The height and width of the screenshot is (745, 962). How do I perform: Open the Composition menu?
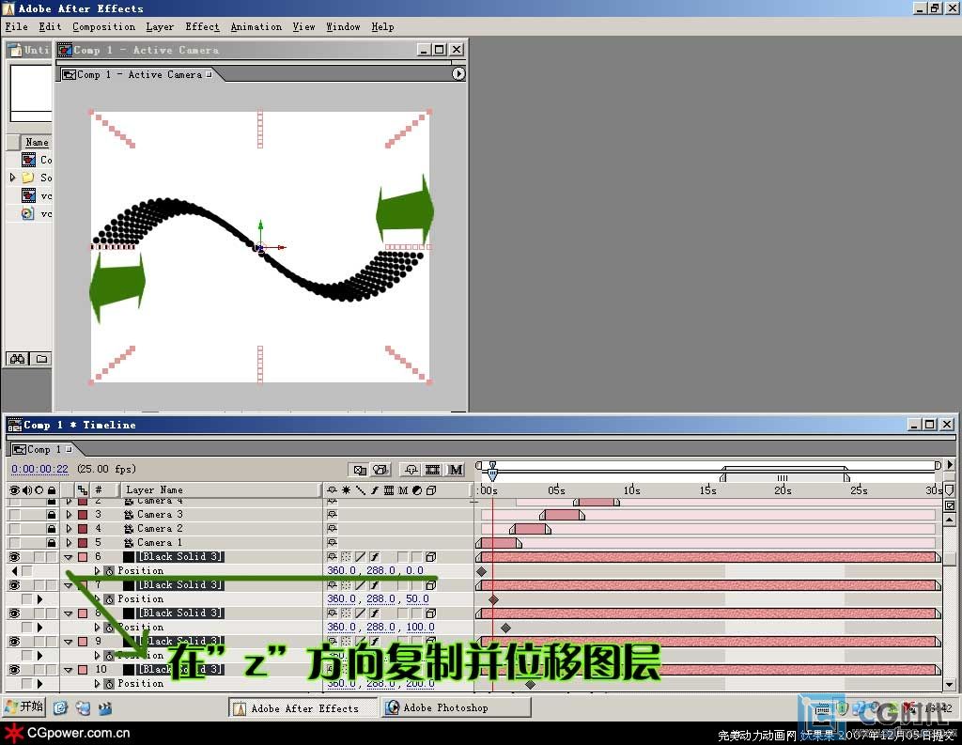[x=103, y=27]
